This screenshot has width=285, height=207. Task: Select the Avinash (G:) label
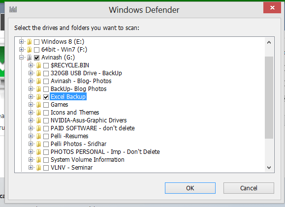[58, 58]
